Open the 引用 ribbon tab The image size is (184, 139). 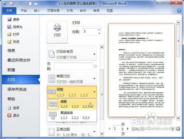[x=70, y=11]
